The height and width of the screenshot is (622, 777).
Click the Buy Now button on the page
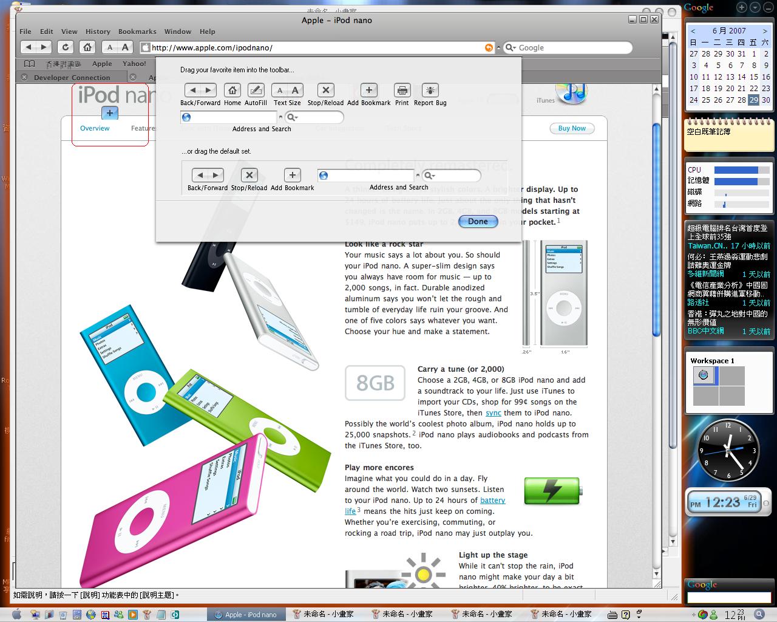[x=572, y=128]
